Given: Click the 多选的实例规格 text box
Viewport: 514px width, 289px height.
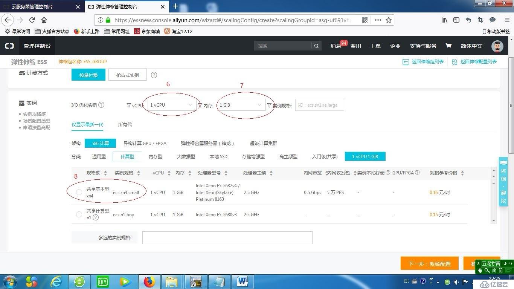Looking at the screenshot, I should [x=227, y=237].
